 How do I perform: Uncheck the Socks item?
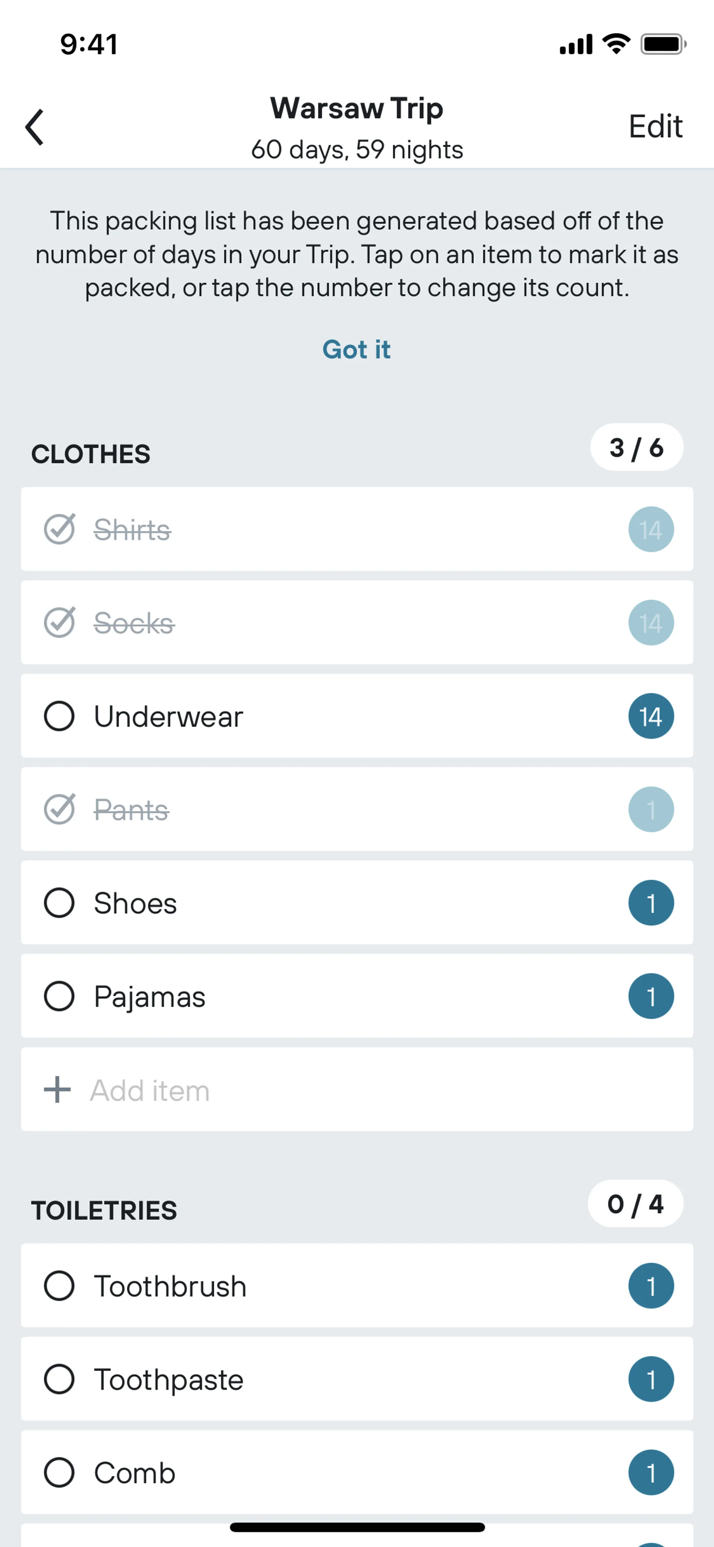[59, 623]
